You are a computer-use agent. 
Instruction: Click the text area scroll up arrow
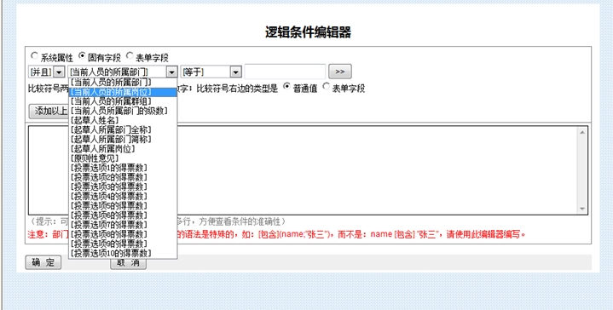click(582, 132)
